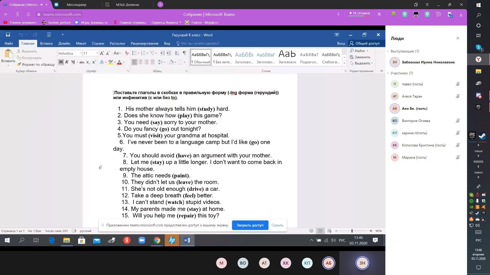
Task: Click the clear formatting eraser icon
Action: pyautogui.click(x=127, y=53)
